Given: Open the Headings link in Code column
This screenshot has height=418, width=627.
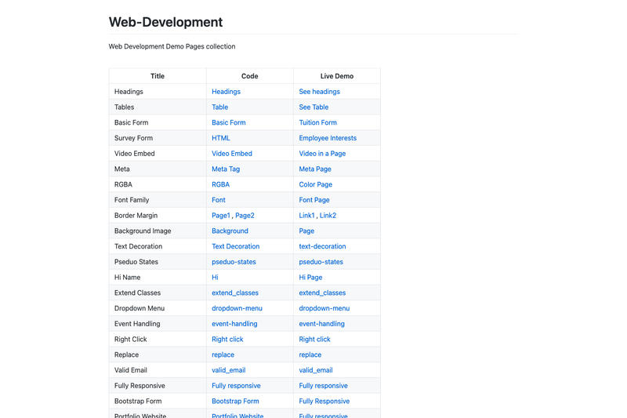Looking at the screenshot, I should pyautogui.click(x=226, y=92).
